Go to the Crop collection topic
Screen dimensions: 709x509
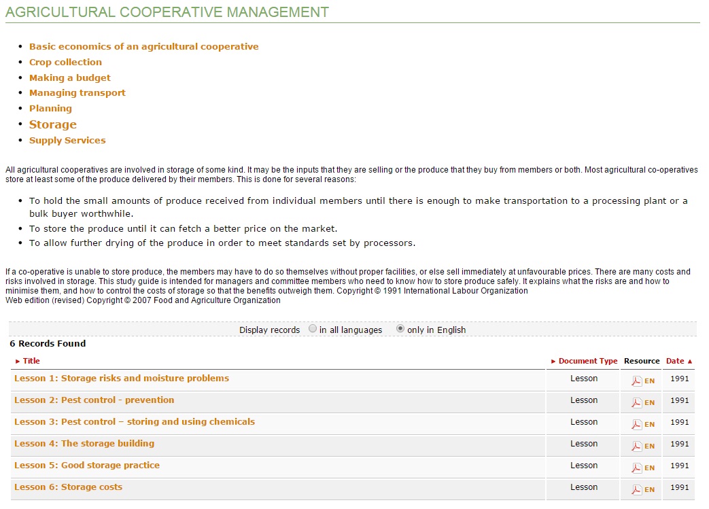pyautogui.click(x=65, y=62)
